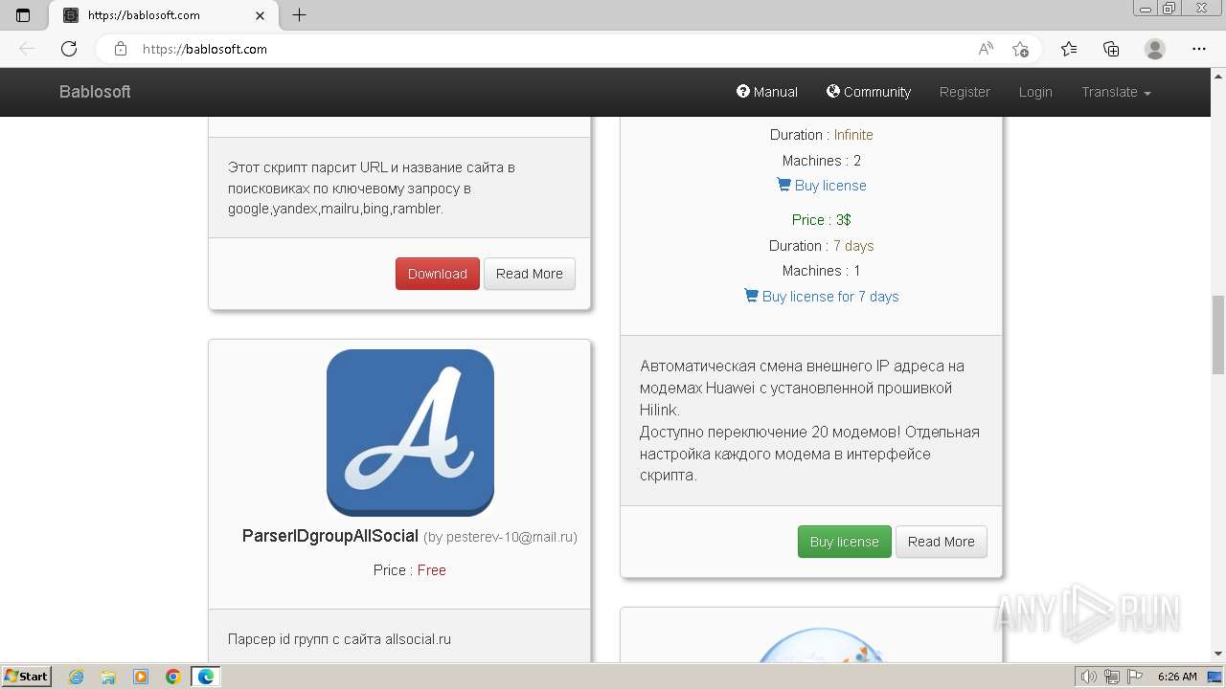Click Buy license link for infinite duration
Image resolution: width=1226 pixels, height=689 pixels.
click(x=822, y=186)
